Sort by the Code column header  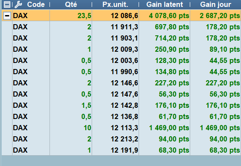36,4
